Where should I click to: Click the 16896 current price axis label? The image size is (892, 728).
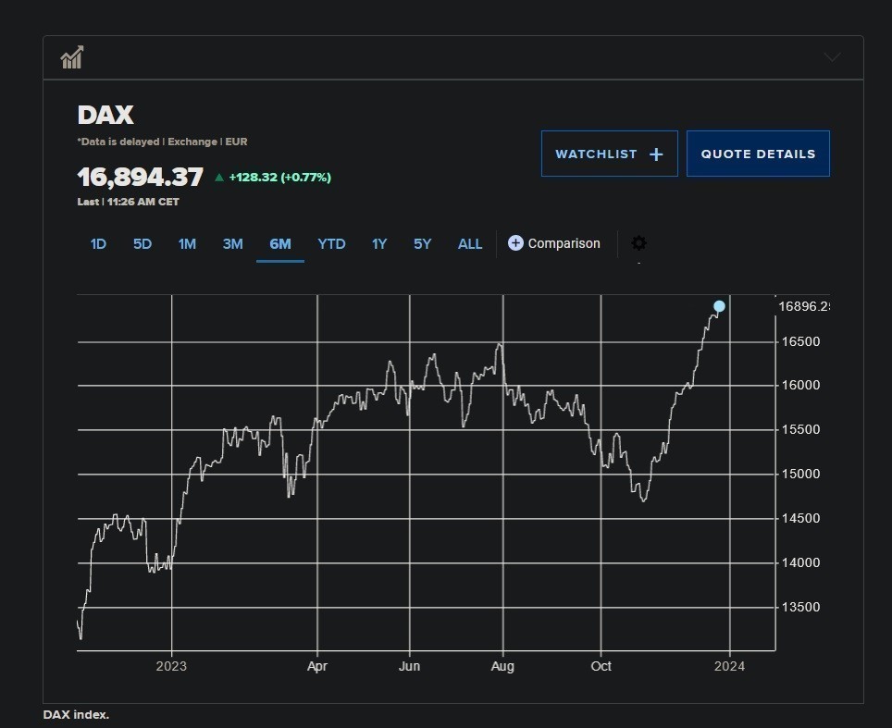803,306
